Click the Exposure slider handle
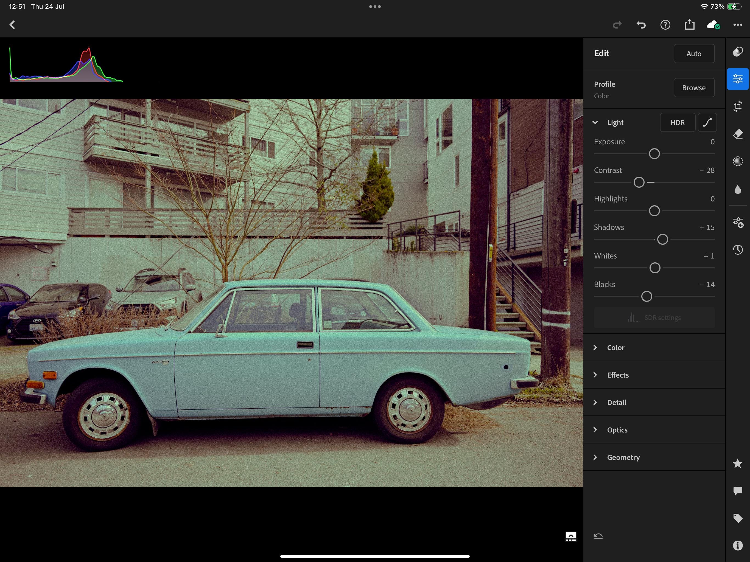Viewport: 750px width, 562px height. (x=654, y=154)
